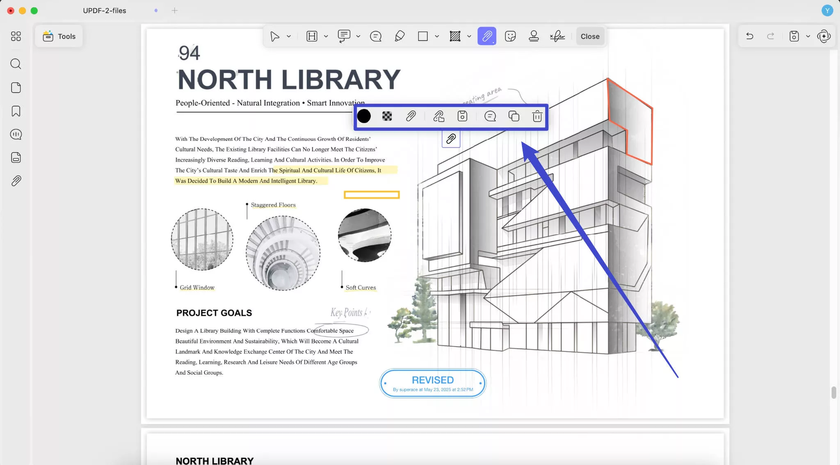Click the paperclip attachment on page
Screen dimensions: 840x465
coord(451,139)
